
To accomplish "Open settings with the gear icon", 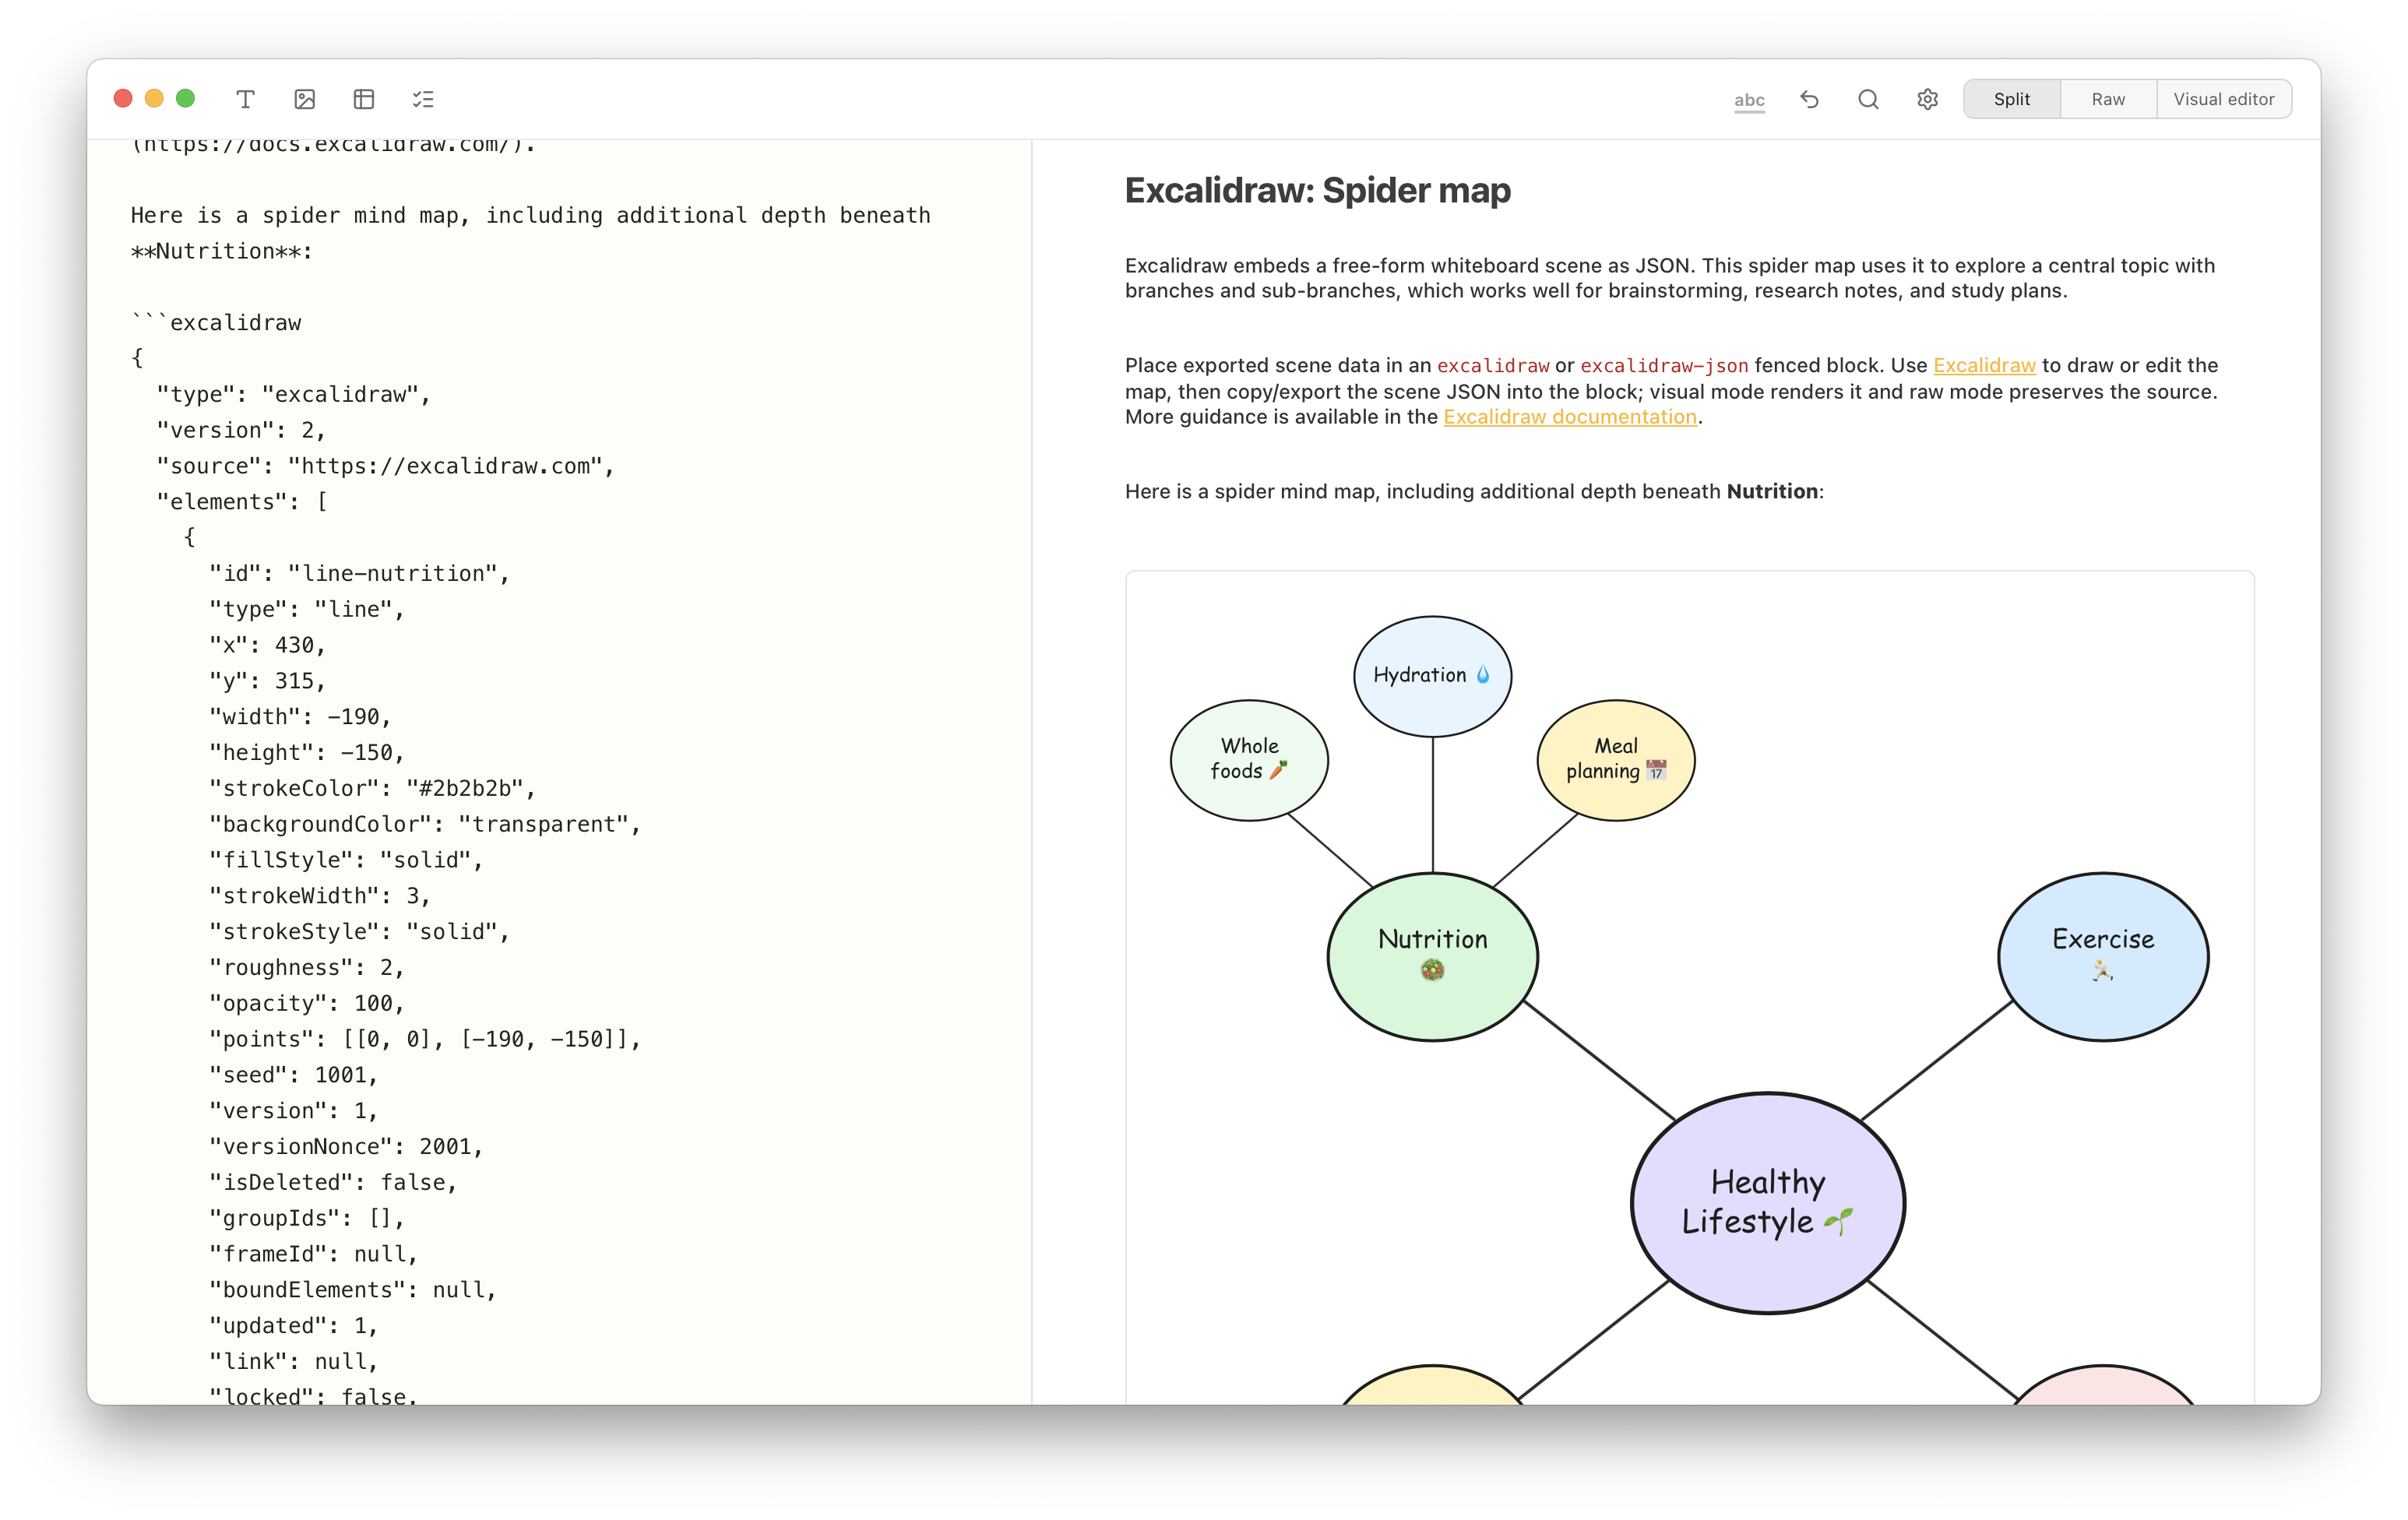I will click(1927, 99).
